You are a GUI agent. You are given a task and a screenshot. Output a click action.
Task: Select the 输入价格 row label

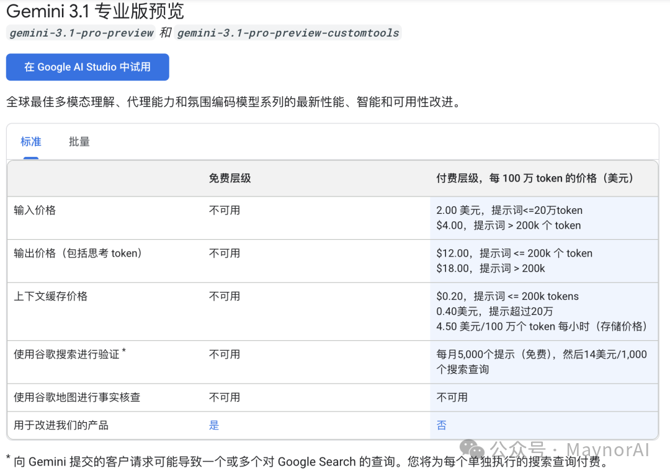[x=33, y=210]
